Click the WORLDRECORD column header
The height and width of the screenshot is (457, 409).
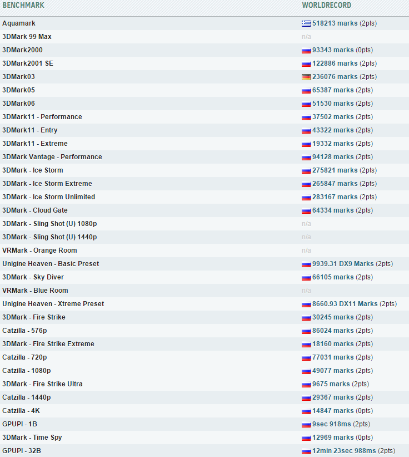click(326, 6)
